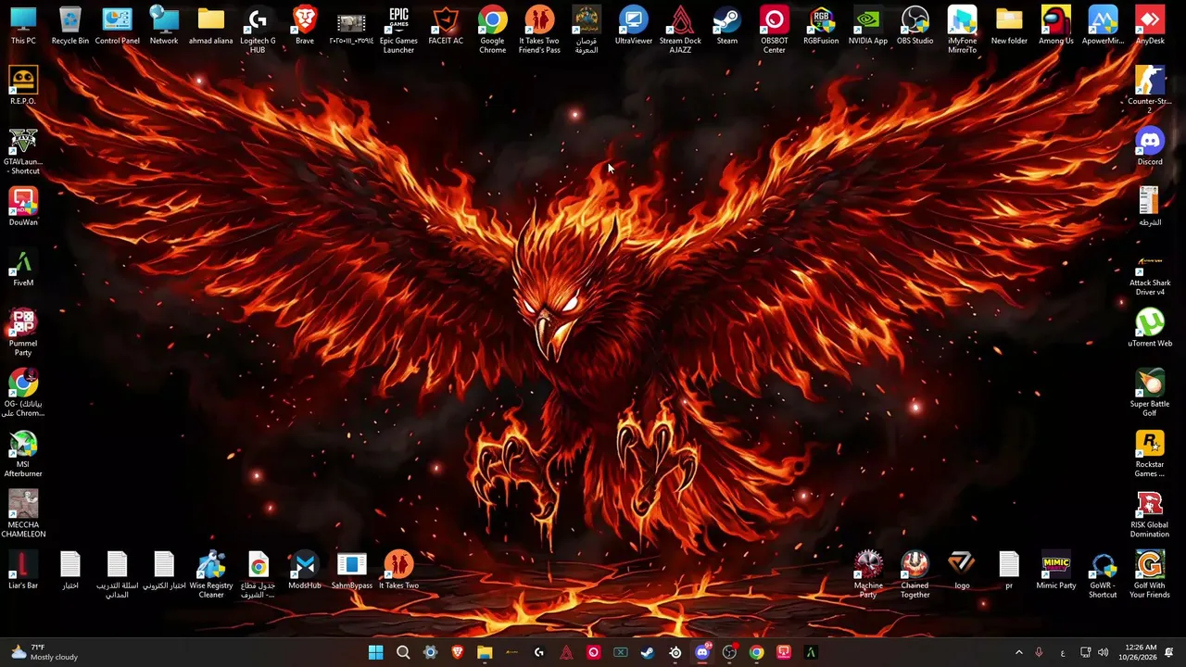Open the network status tray icon
Image resolution: width=1186 pixels, height=667 pixels.
(1085, 652)
